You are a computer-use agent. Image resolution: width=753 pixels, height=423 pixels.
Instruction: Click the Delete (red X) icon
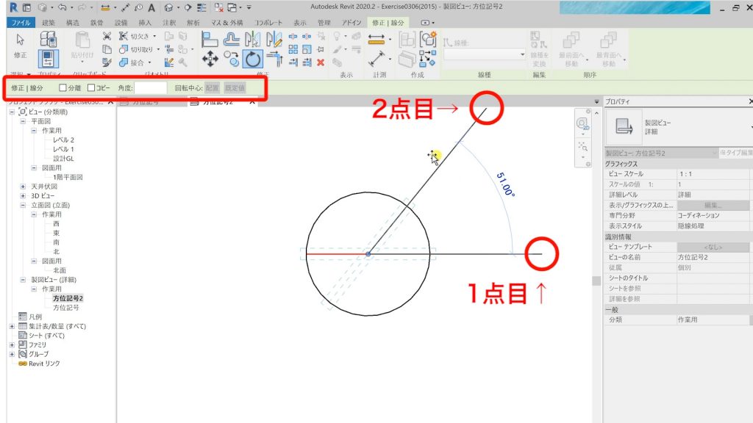(321, 62)
